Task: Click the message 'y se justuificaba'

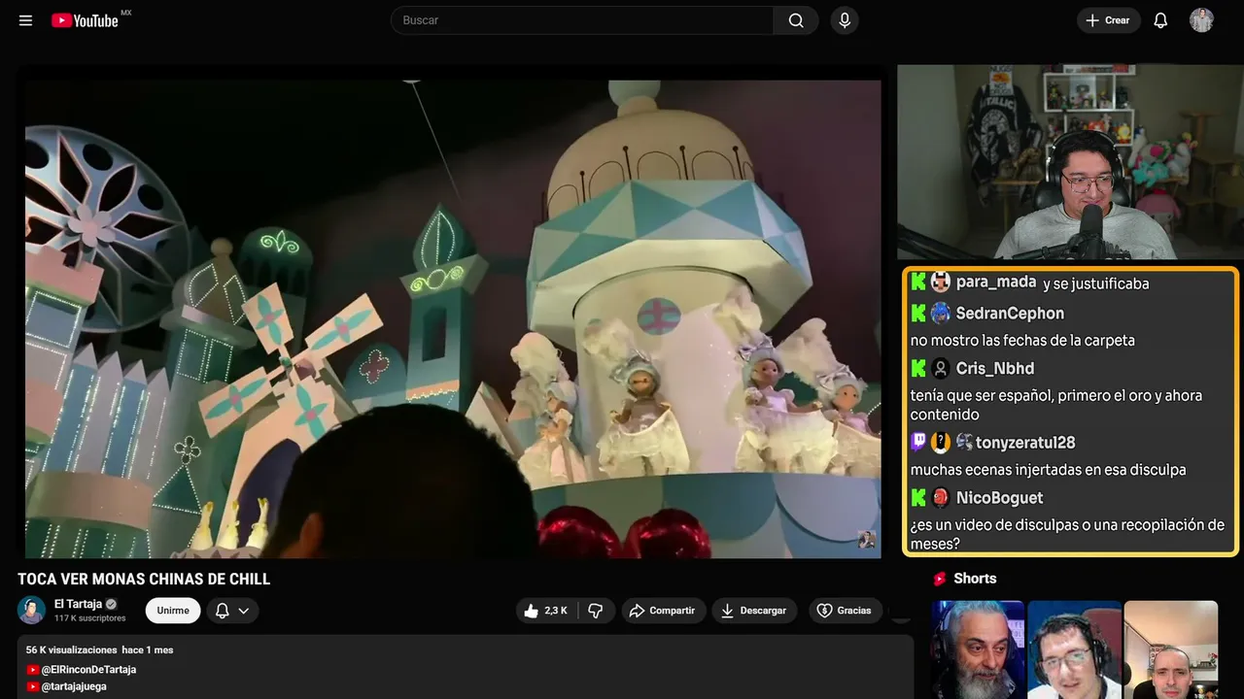Action: tap(1096, 283)
